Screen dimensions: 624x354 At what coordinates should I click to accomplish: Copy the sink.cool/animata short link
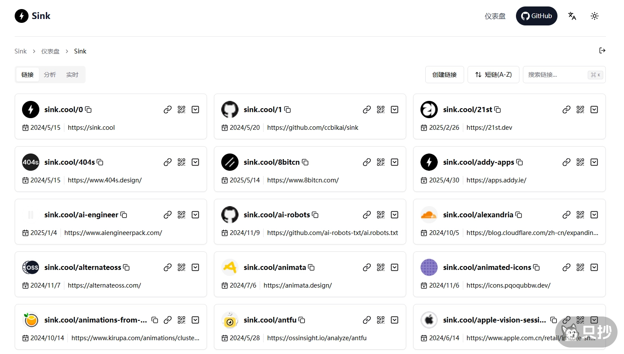click(311, 268)
